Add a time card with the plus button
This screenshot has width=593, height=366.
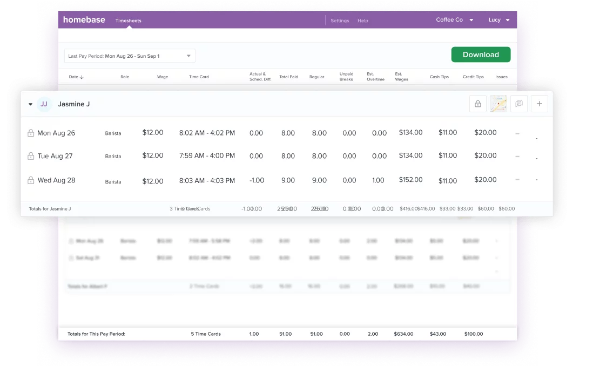(539, 104)
